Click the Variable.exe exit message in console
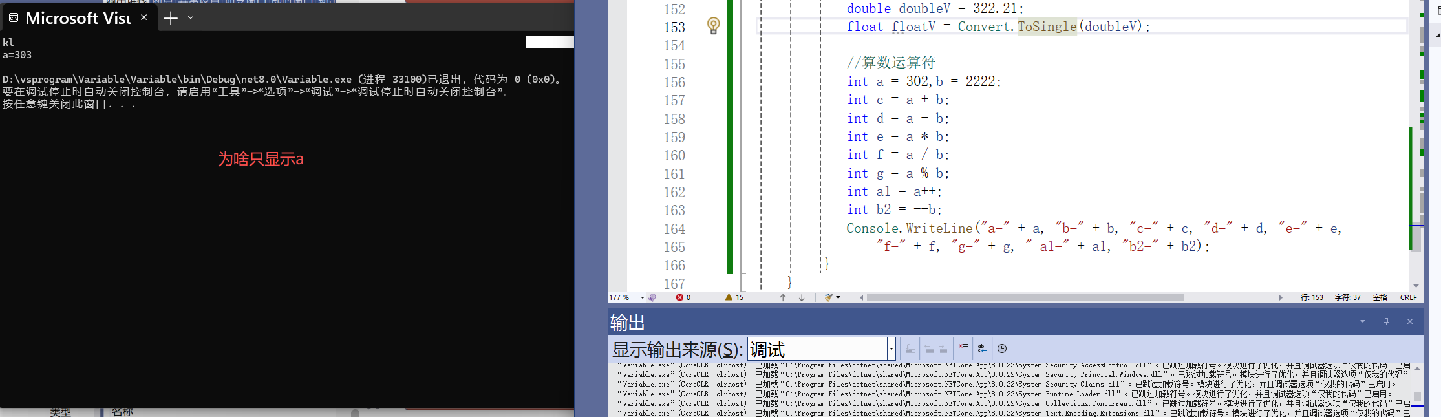This screenshot has width=1441, height=417. 283,79
